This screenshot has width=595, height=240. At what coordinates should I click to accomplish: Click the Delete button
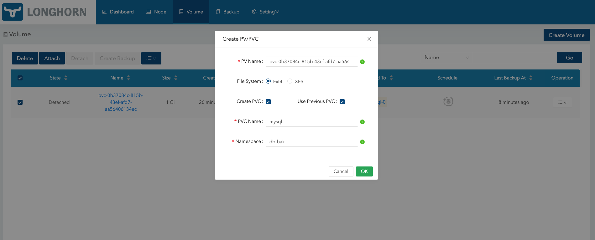point(25,58)
